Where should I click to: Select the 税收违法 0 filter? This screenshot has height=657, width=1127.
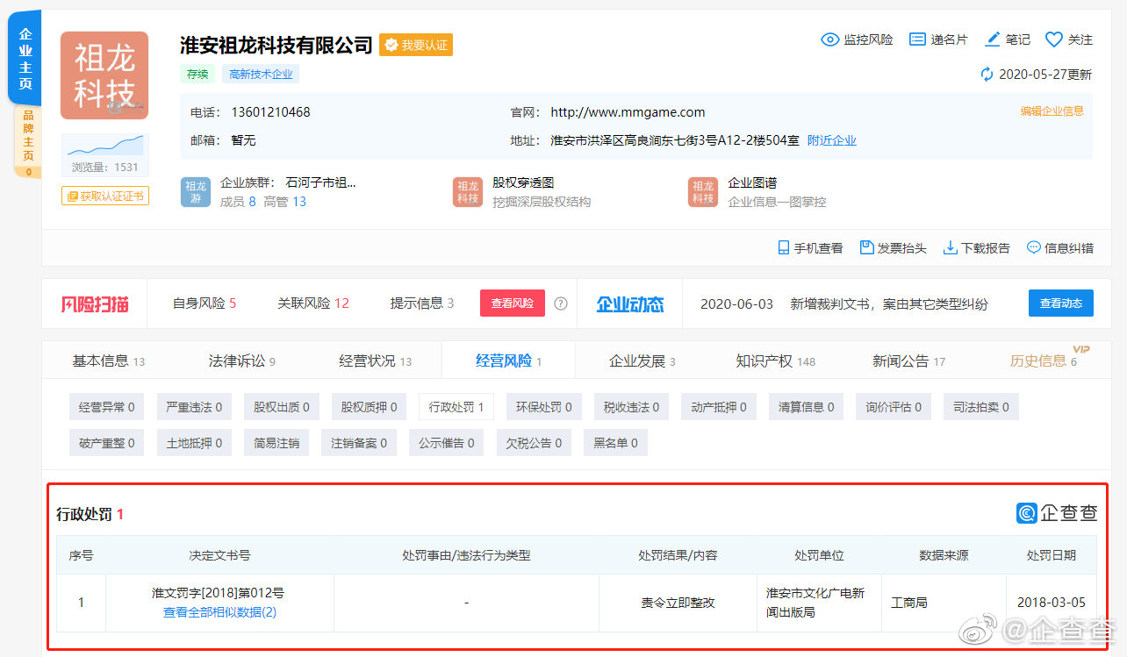click(x=631, y=407)
